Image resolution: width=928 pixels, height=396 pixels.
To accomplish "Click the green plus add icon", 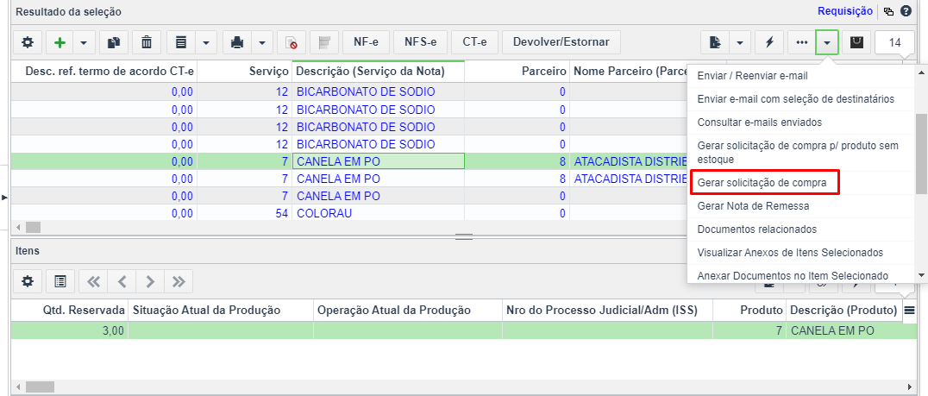I will pyautogui.click(x=60, y=42).
